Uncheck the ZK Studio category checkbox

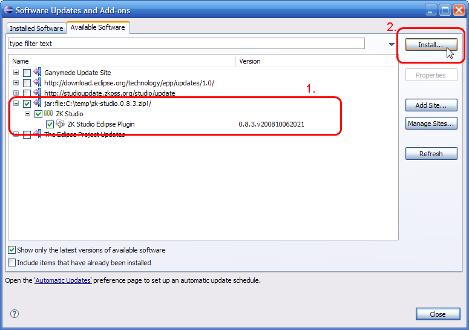click(38, 114)
